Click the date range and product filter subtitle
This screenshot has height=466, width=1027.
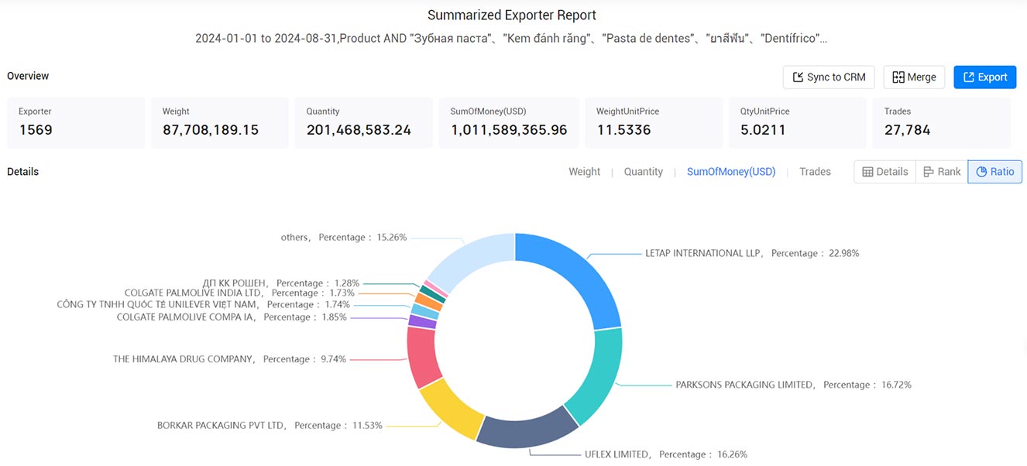pos(511,38)
